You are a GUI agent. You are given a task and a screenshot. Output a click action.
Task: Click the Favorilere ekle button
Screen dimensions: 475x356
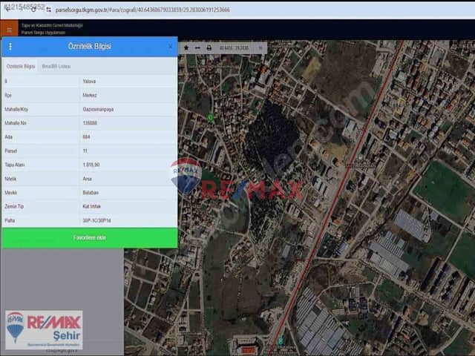click(x=89, y=237)
